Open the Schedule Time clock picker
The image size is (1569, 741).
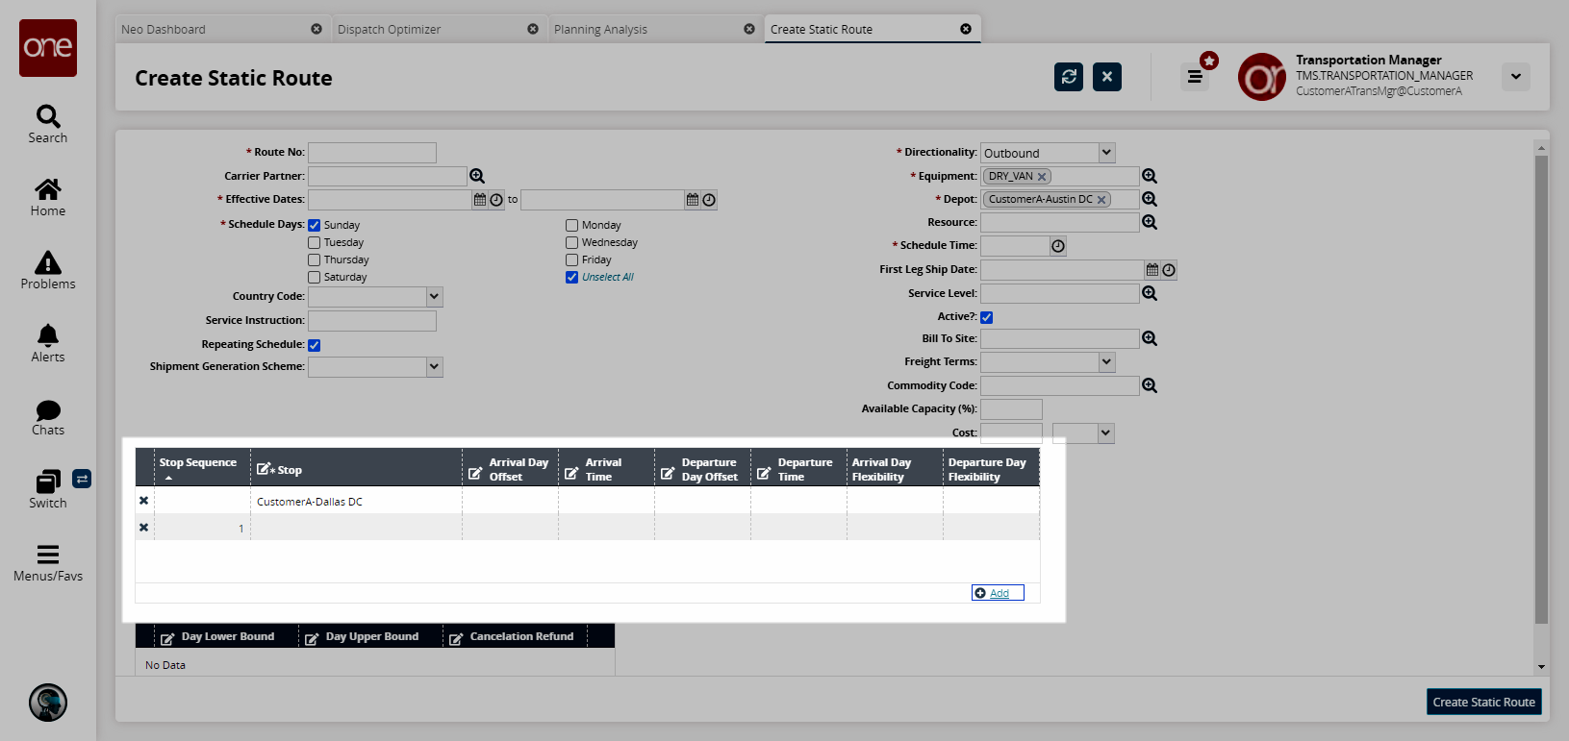coord(1058,246)
